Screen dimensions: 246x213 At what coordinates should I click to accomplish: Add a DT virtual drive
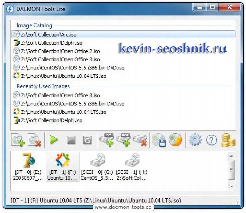(x=107, y=140)
